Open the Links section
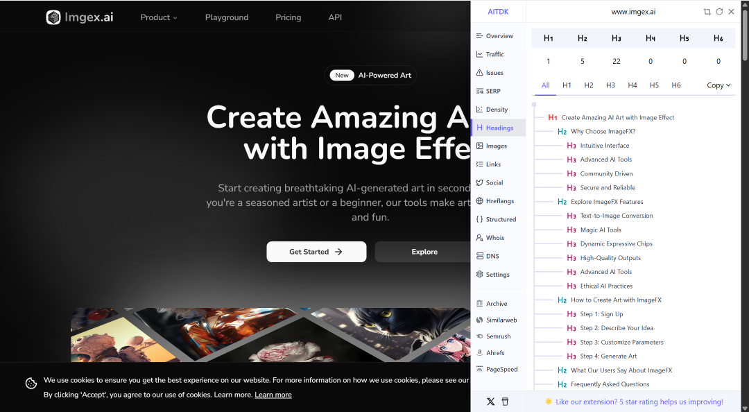This screenshot has height=412, width=749. (498, 164)
